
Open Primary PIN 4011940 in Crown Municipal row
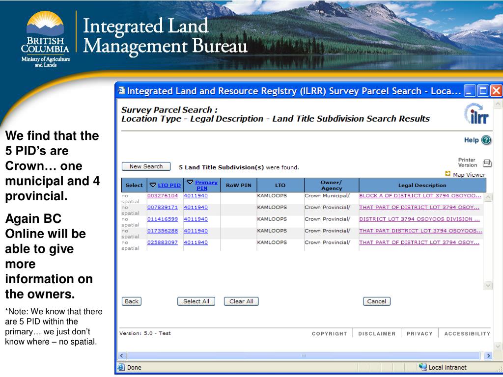[196, 195]
